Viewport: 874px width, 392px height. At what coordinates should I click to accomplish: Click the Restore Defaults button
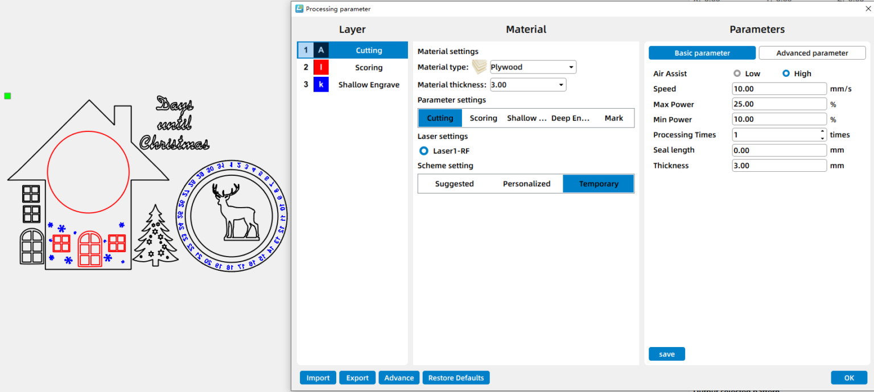tap(456, 378)
